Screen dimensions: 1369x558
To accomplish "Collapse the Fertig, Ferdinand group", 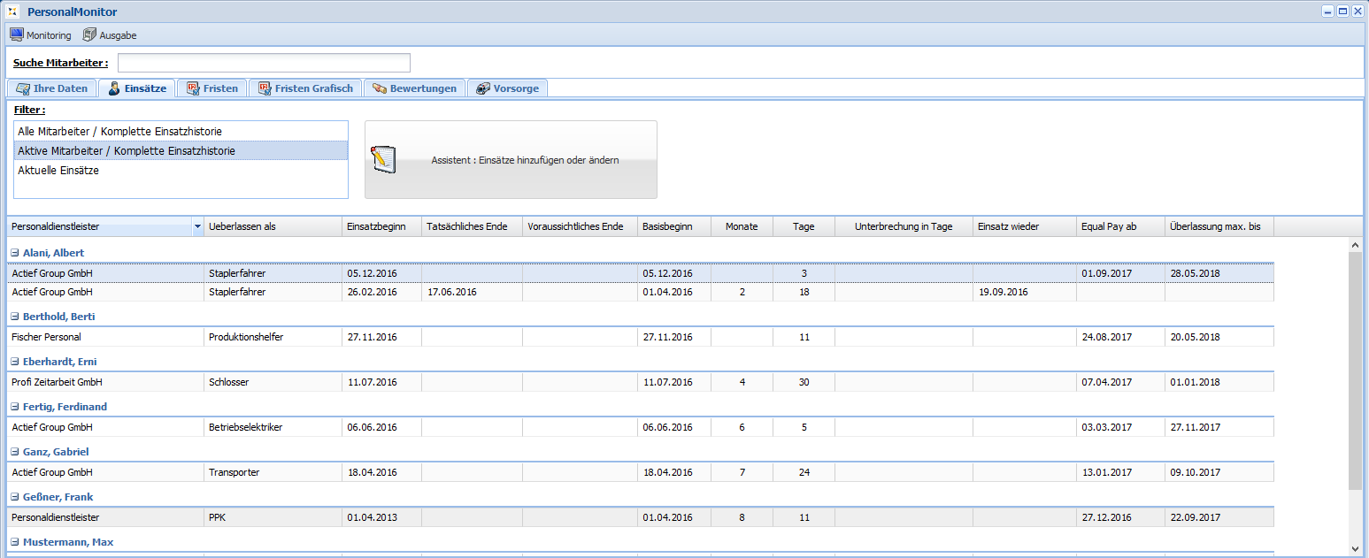I will pyautogui.click(x=15, y=407).
